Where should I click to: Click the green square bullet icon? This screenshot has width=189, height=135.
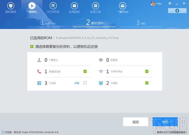[32, 47]
